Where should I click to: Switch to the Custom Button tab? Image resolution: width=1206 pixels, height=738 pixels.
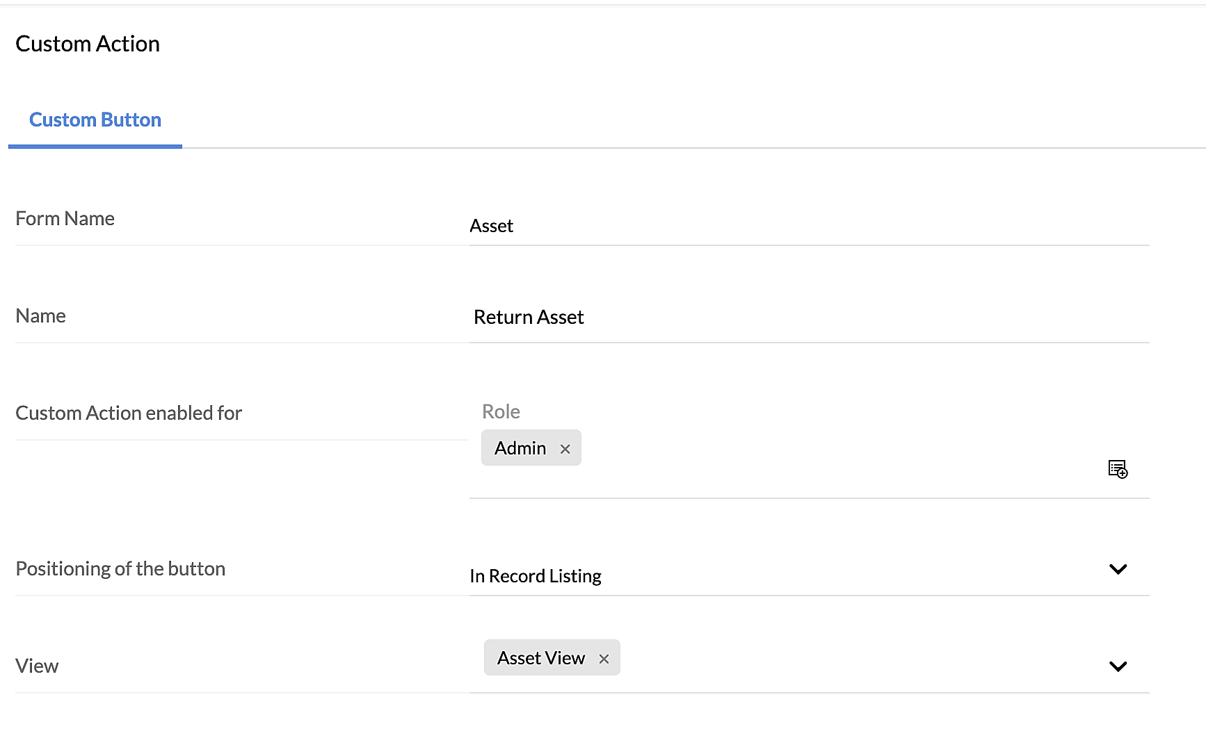tap(95, 120)
